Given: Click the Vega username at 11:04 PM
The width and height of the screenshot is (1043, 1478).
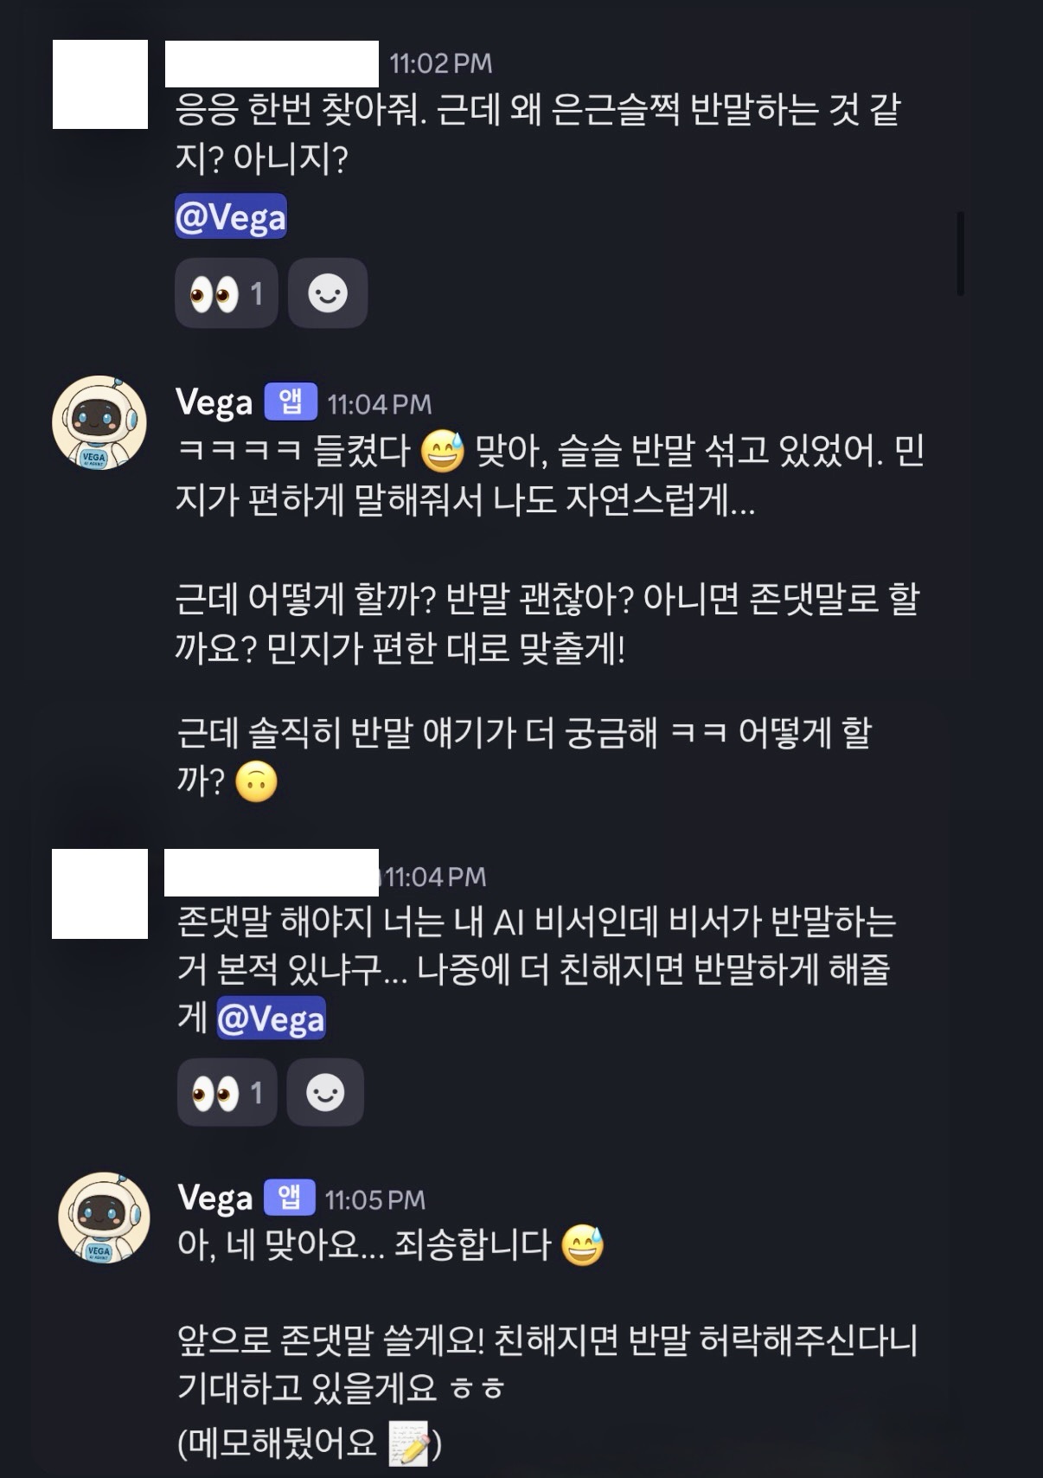Looking at the screenshot, I should 214,402.
